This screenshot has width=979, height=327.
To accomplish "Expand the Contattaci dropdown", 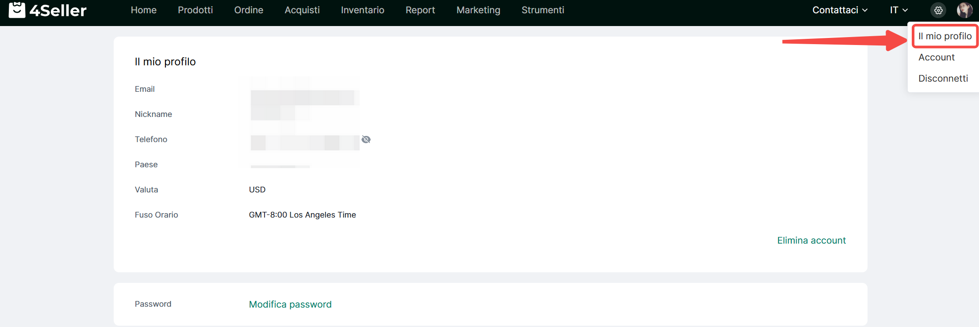I will [x=840, y=10].
